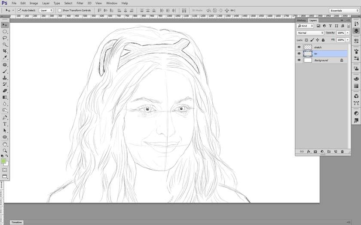Uncheck the Auto-Select checkbox
The width and height of the screenshot is (361, 225).
(x=19, y=10)
